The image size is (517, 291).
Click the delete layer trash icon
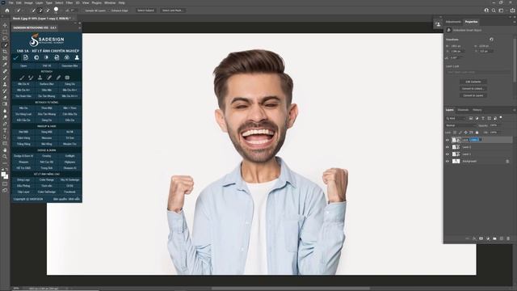pos(508,238)
